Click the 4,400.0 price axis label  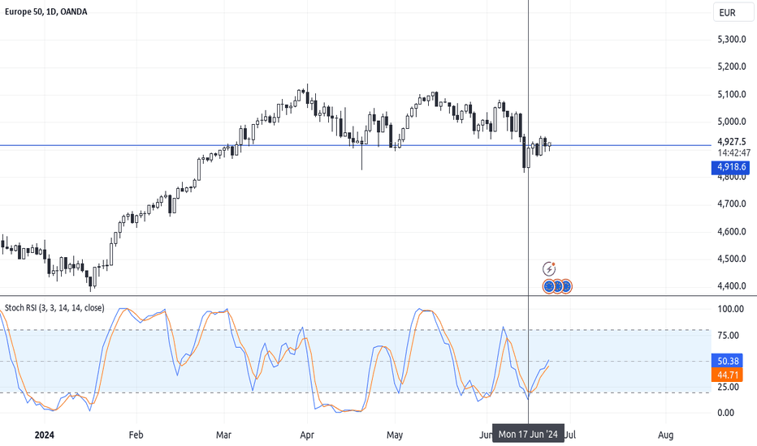coord(731,286)
